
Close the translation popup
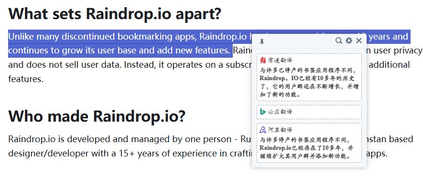click(359, 41)
